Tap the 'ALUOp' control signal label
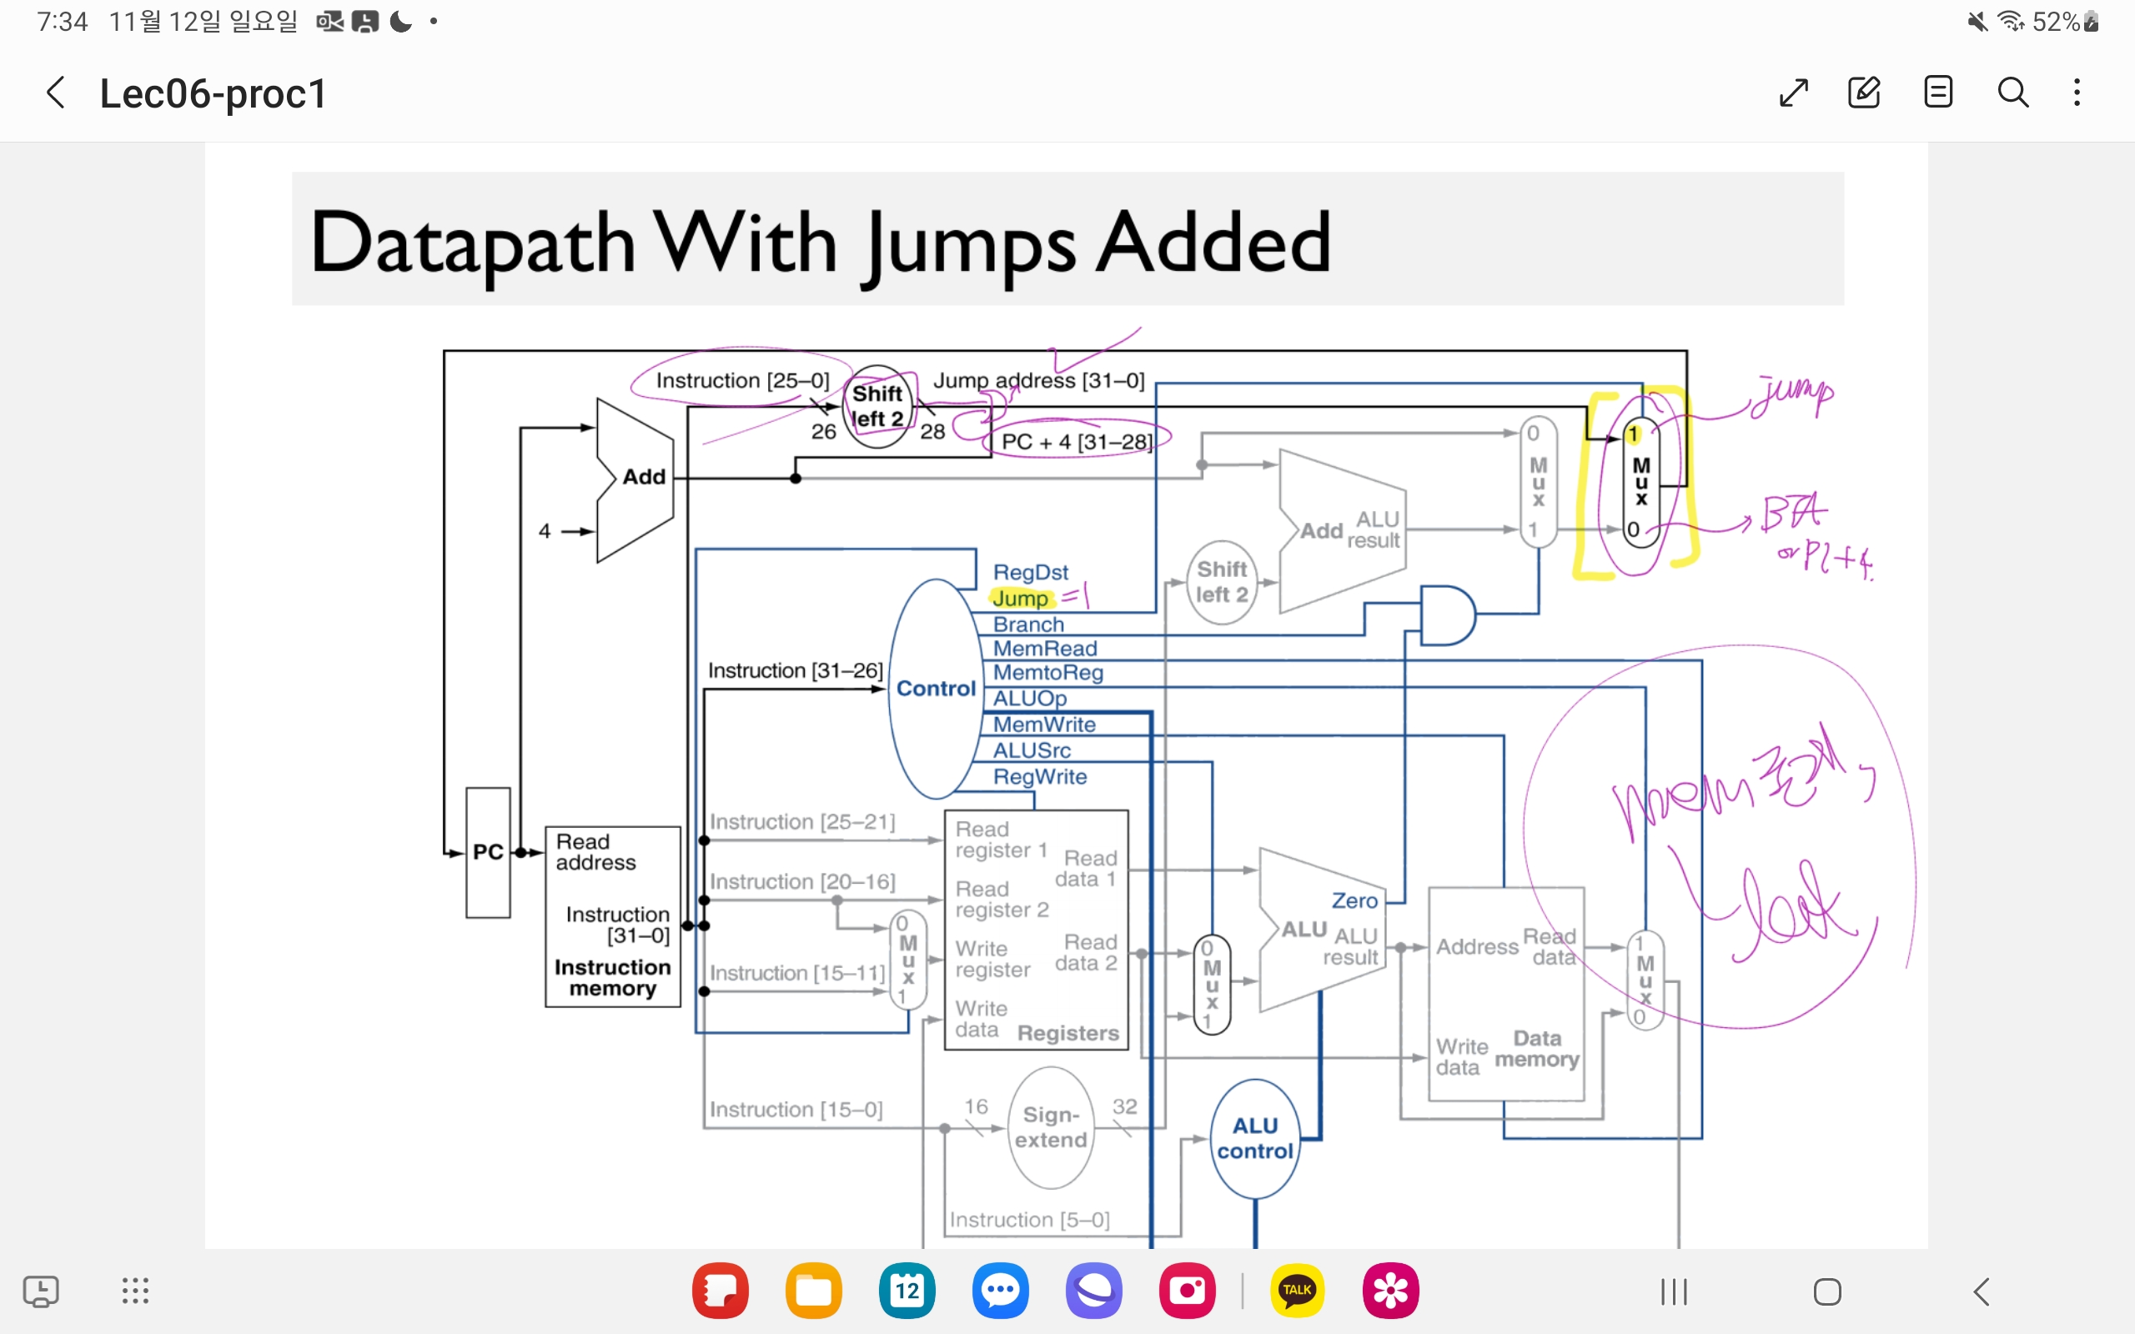The width and height of the screenshot is (2135, 1334). click(x=1030, y=698)
